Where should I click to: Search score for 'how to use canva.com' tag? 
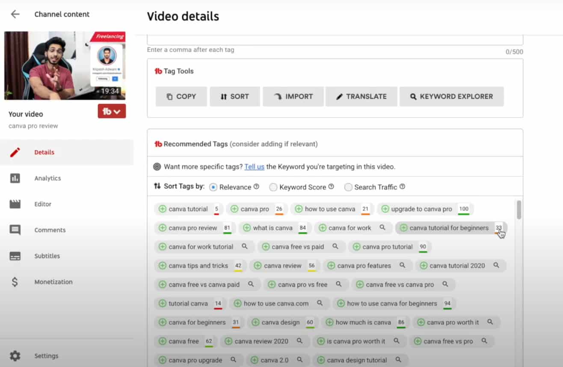click(x=320, y=303)
